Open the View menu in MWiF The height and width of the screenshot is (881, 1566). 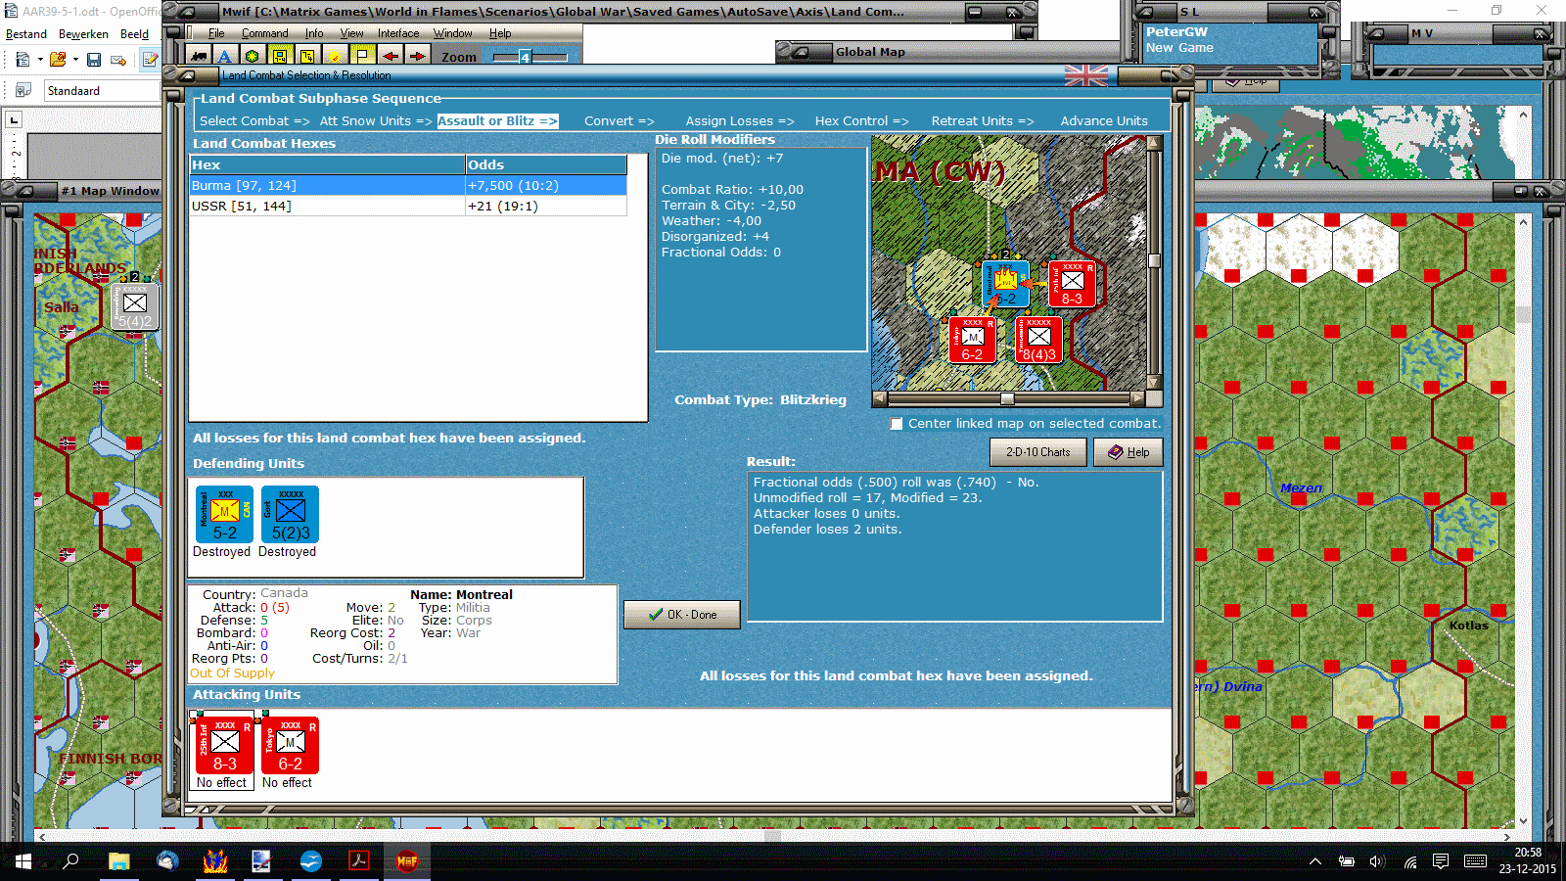[351, 33]
